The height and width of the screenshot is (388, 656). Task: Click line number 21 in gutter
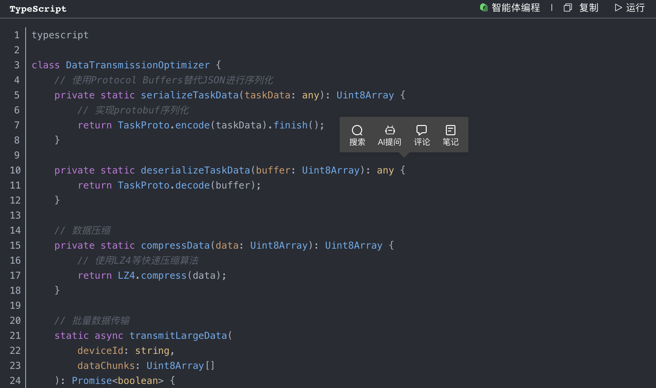pos(15,335)
